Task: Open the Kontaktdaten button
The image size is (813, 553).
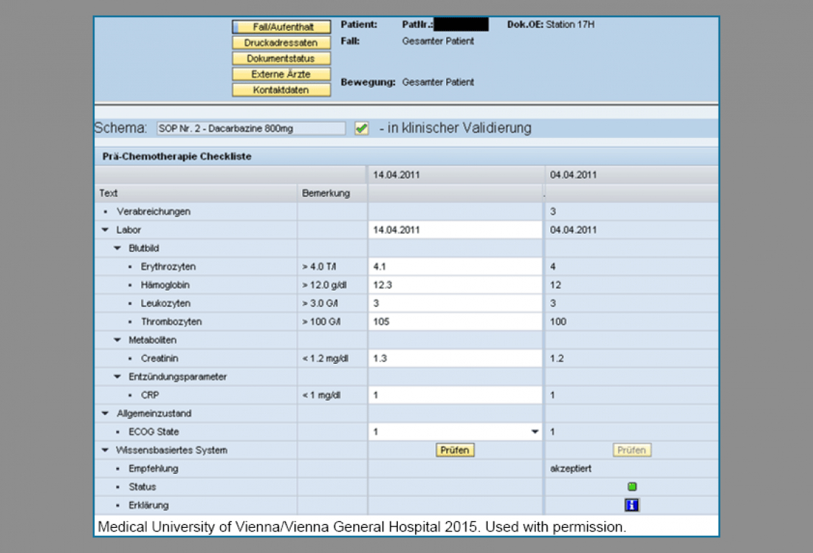Action: (x=281, y=91)
